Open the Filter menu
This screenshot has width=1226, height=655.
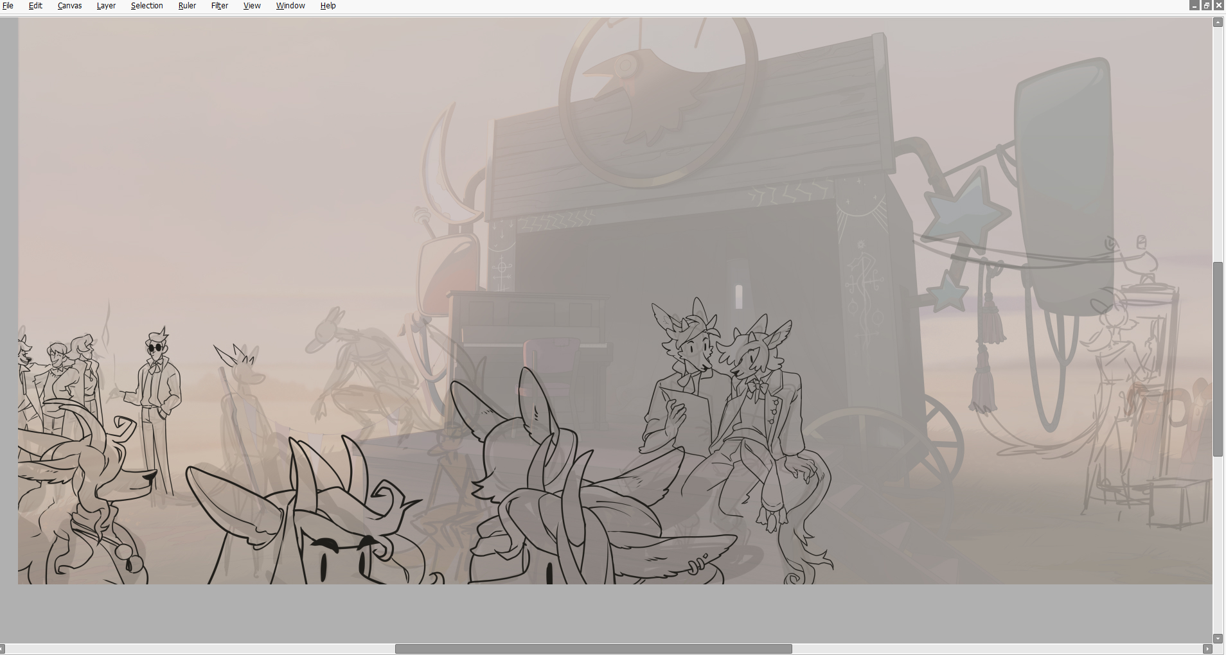coord(220,6)
